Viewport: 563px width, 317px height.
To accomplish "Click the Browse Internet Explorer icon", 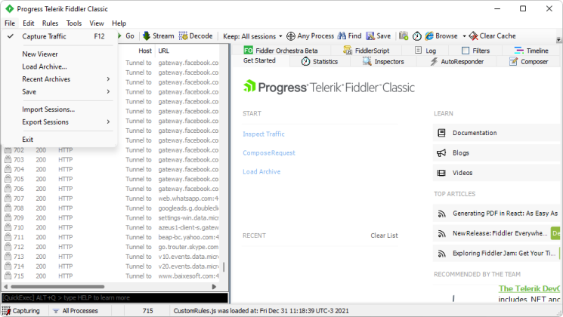I will pos(429,36).
